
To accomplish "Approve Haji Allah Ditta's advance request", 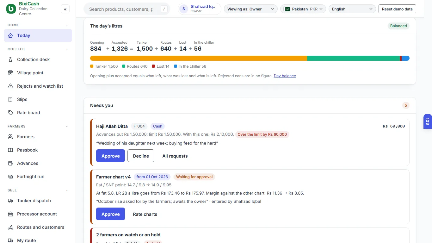I will pyautogui.click(x=110, y=156).
